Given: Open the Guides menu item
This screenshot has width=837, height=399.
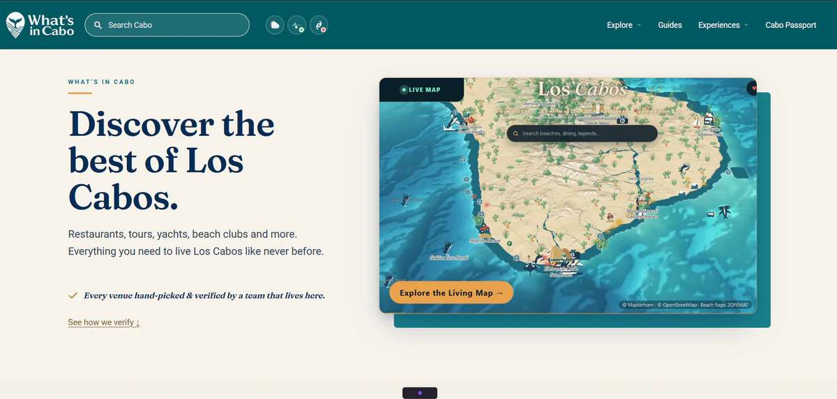Looking at the screenshot, I should (670, 25).
